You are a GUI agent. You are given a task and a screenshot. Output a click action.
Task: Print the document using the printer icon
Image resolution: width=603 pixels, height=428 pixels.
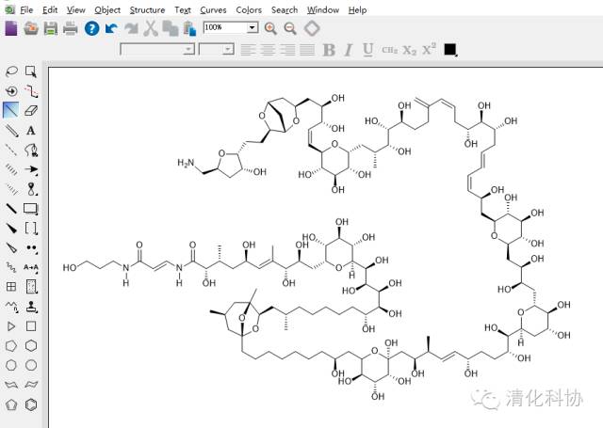point(71,28)
